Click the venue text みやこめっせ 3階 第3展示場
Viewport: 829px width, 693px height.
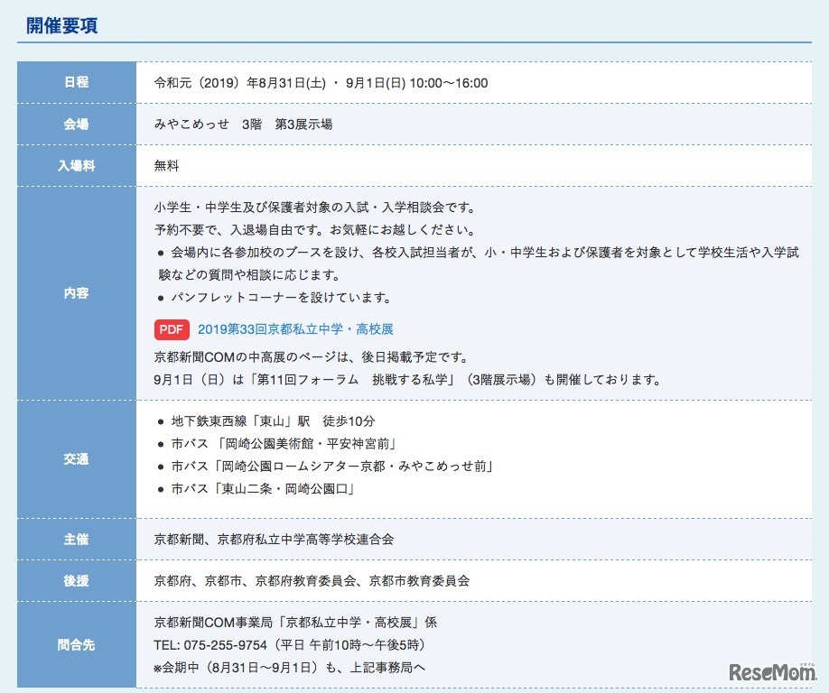click(x=244, y=125)
